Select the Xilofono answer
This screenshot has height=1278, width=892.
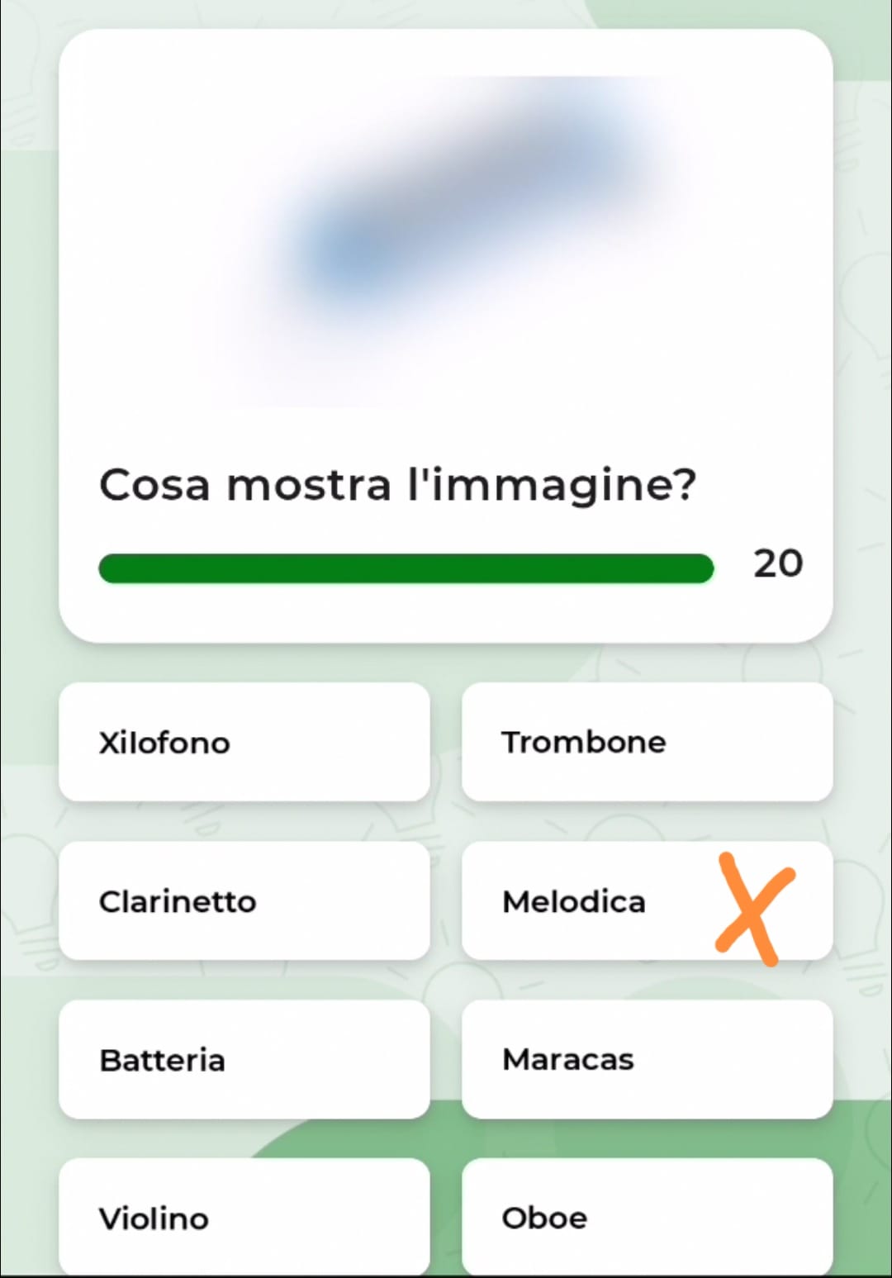point(244,742)
